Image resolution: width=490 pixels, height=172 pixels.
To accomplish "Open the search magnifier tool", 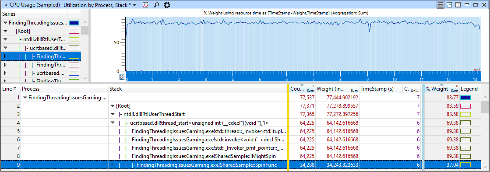I will coord(157,5).
